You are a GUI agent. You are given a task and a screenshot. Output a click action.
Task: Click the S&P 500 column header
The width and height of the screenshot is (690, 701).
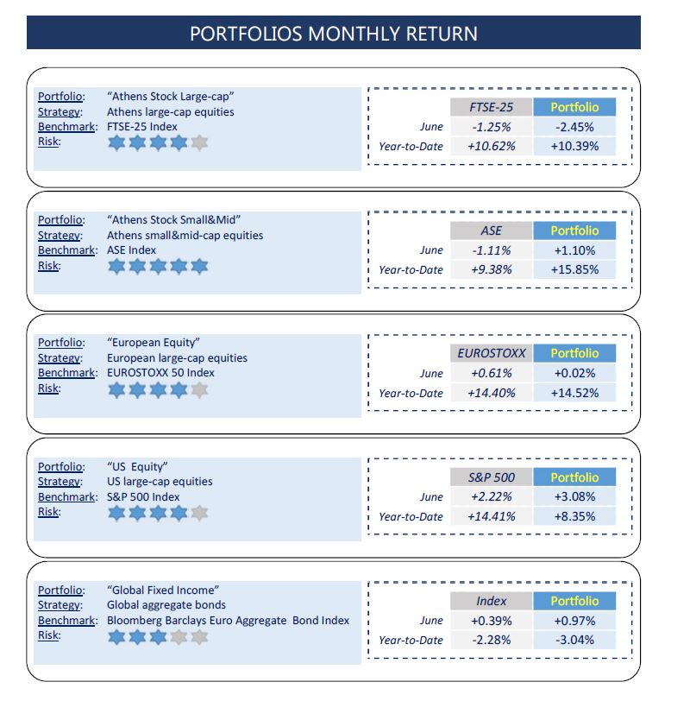491,477
